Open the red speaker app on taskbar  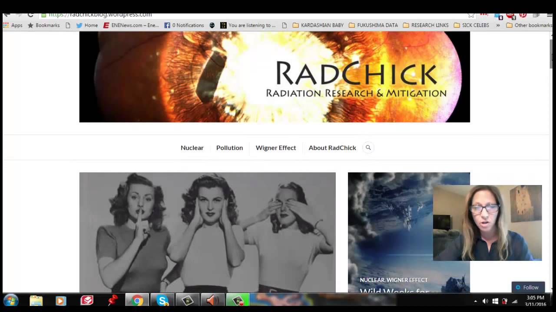pos(212,300)
